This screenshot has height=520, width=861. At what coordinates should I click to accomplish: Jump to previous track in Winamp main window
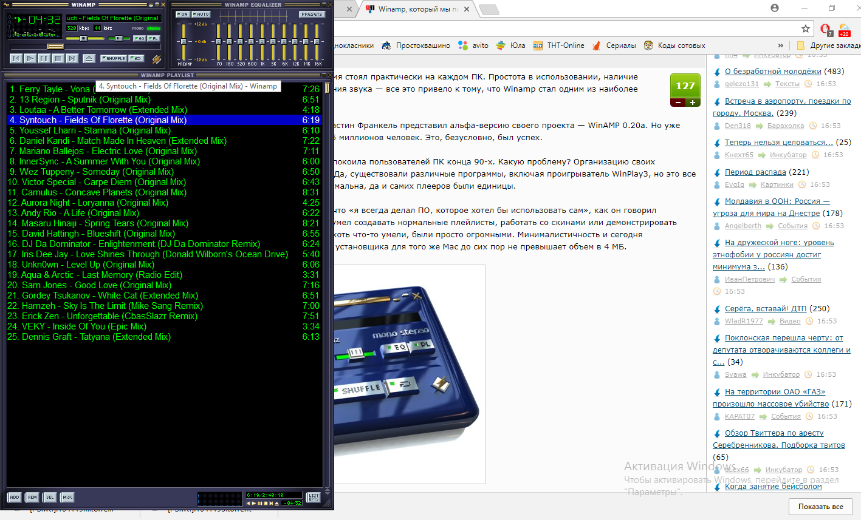point(16,58)
